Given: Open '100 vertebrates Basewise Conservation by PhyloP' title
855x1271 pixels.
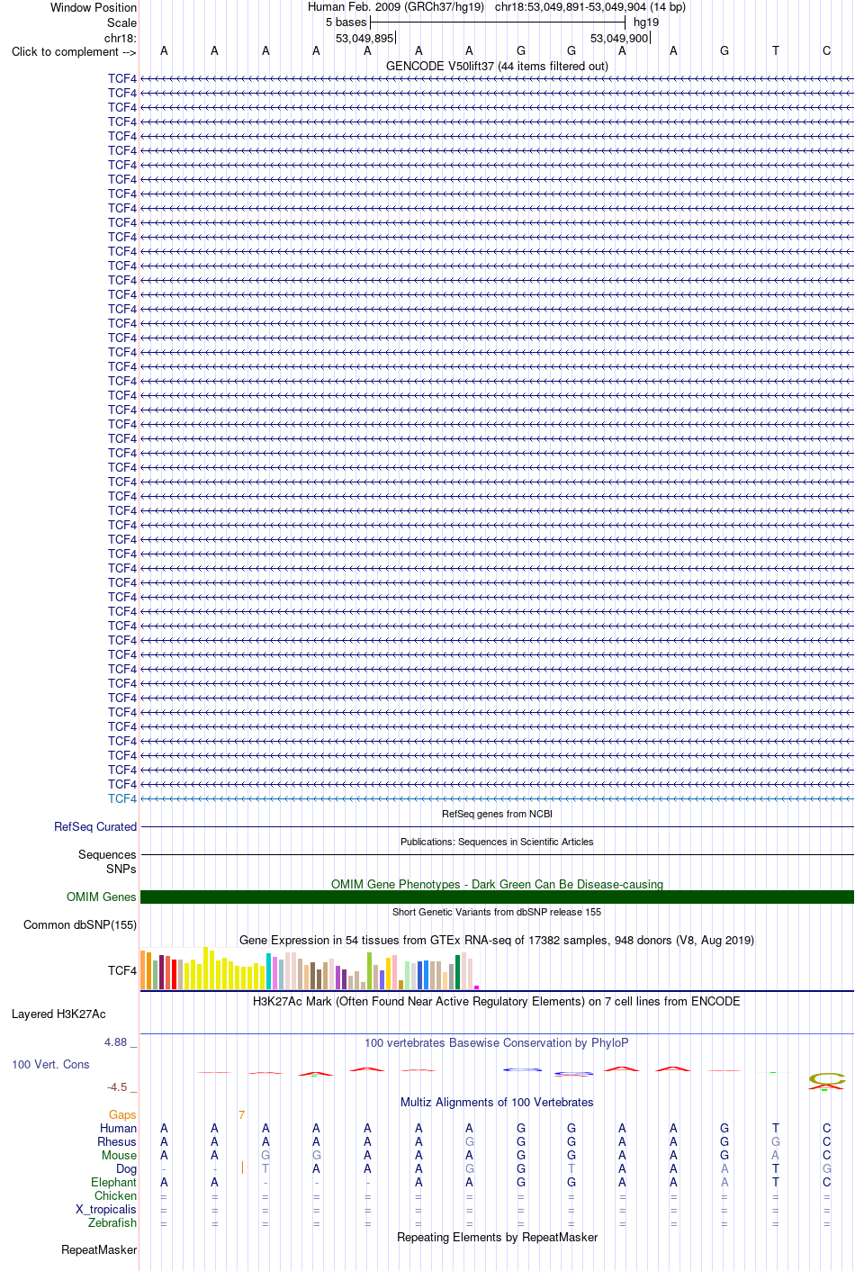Looking at the screenshot, I should (497, 1042).
